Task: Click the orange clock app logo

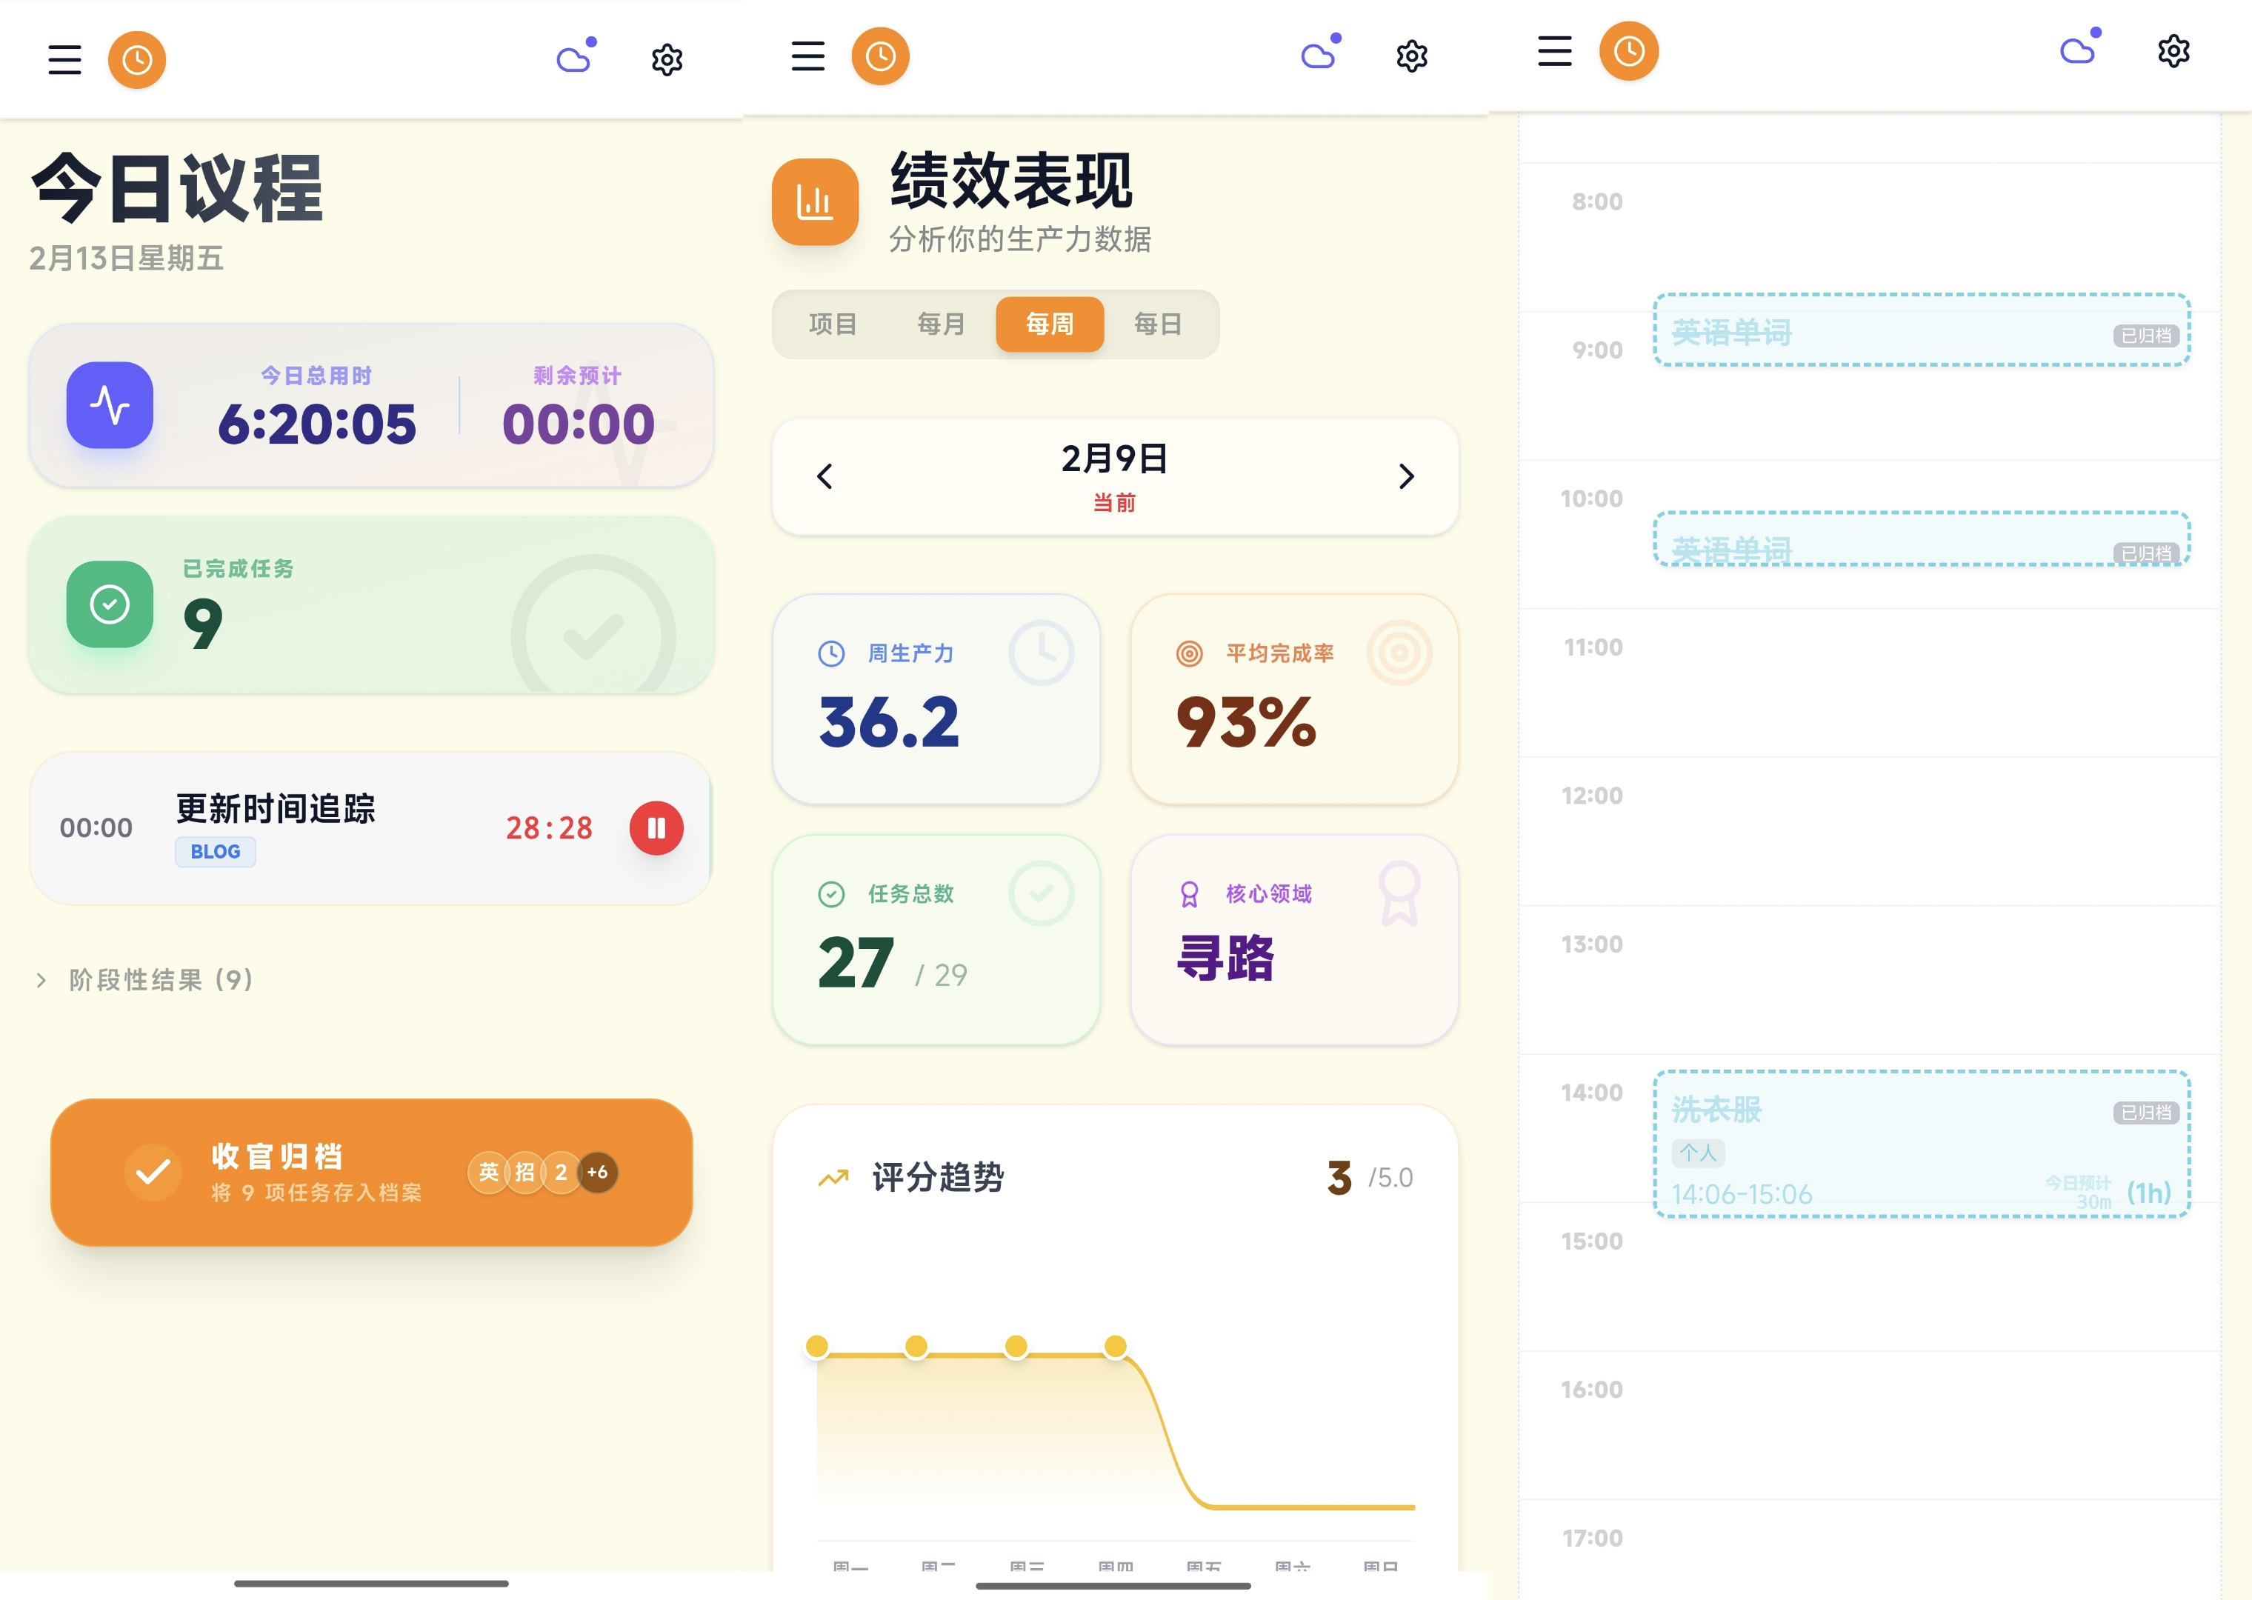Action: (x=138, y=59)
